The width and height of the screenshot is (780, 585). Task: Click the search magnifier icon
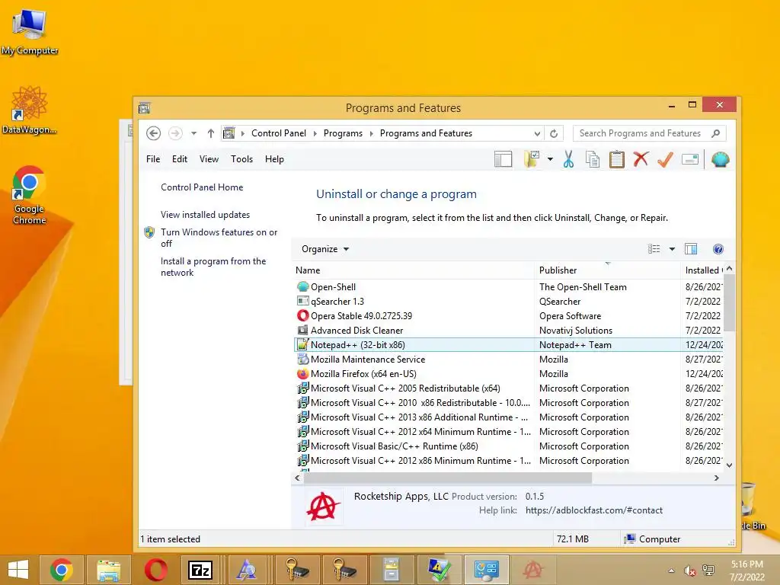coord(716,133)
